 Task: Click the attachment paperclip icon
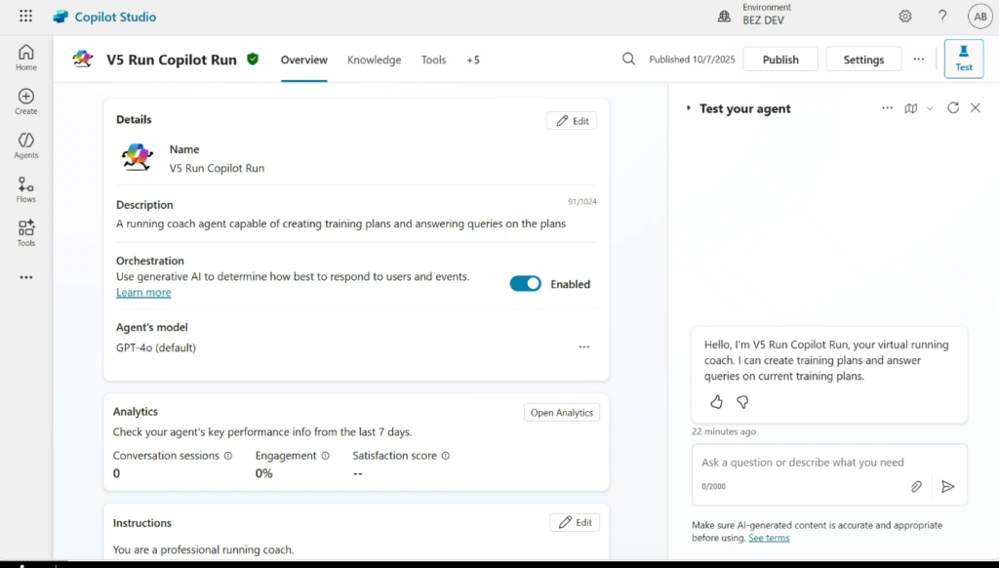[x=916, y=486]
